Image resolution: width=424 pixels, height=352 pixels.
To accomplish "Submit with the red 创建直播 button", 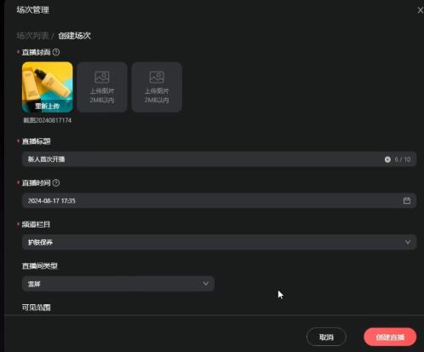I will click(390, 337).
